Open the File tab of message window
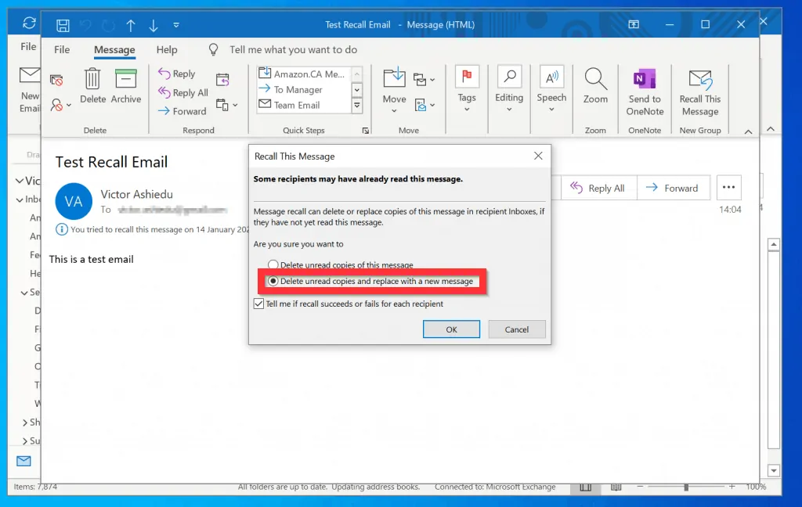Image resolution: width=802 pixels, height=507 pixels. coord(62,49)
